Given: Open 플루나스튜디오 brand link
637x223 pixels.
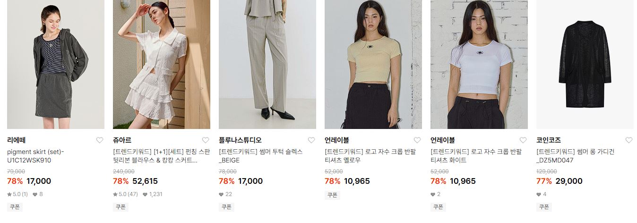Looking at the screenshot, I should [240, 140].
